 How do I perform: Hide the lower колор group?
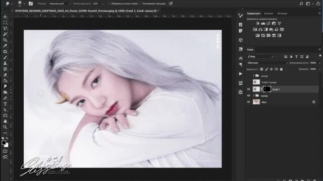(249, 96)
